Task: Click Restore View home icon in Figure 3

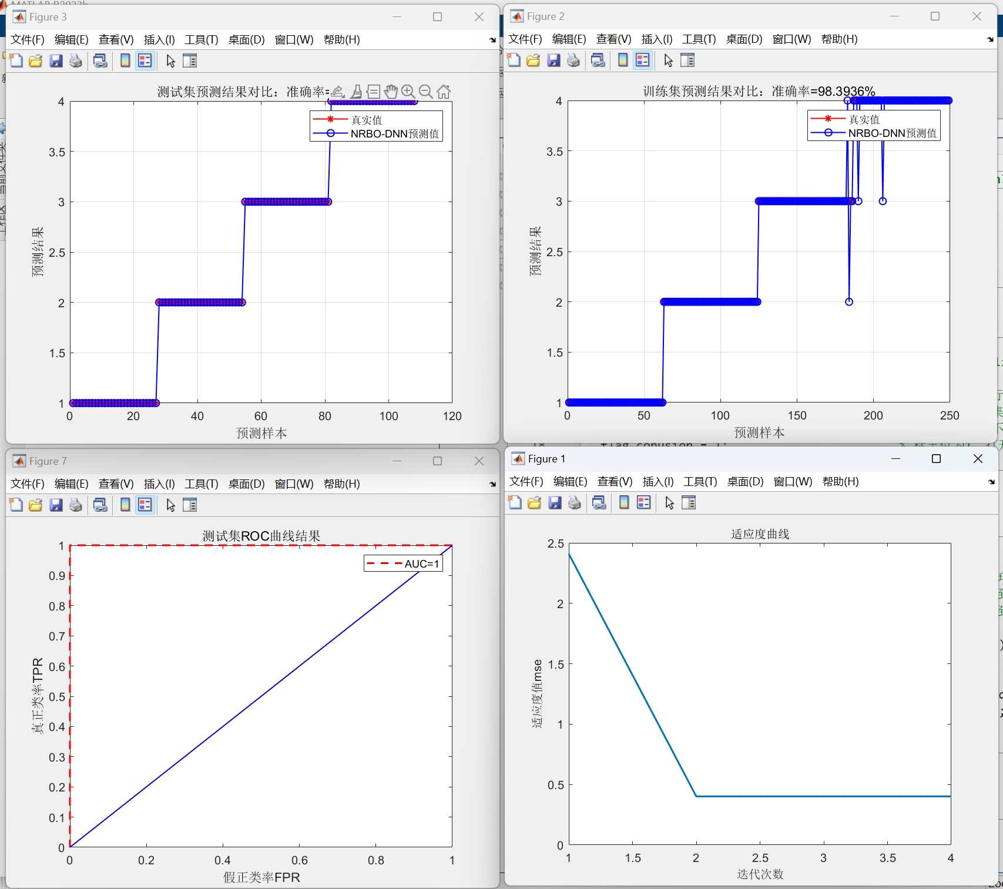Action: click(x=444, y=92)
